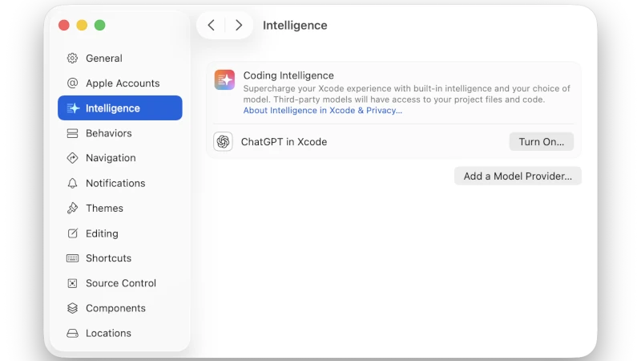Screen dimensions: 641x361
Task: Go back with the left chevron
Action: pyautogui.click(x=211, y=25)
